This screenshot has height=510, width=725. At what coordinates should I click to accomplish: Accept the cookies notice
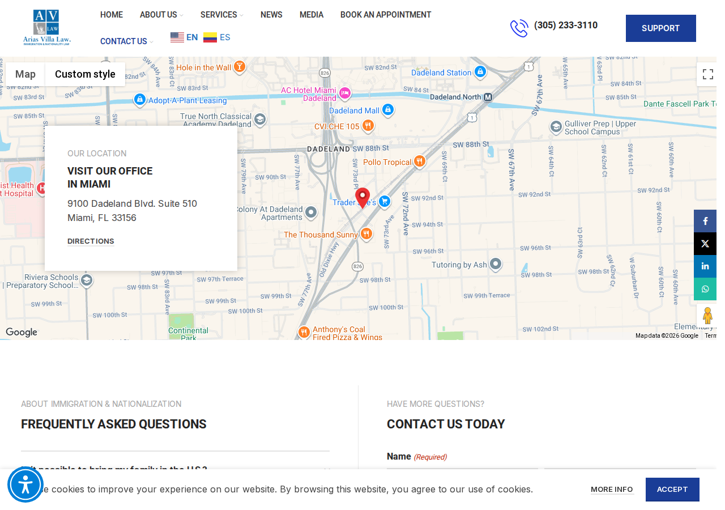click(x=672, y=490)
